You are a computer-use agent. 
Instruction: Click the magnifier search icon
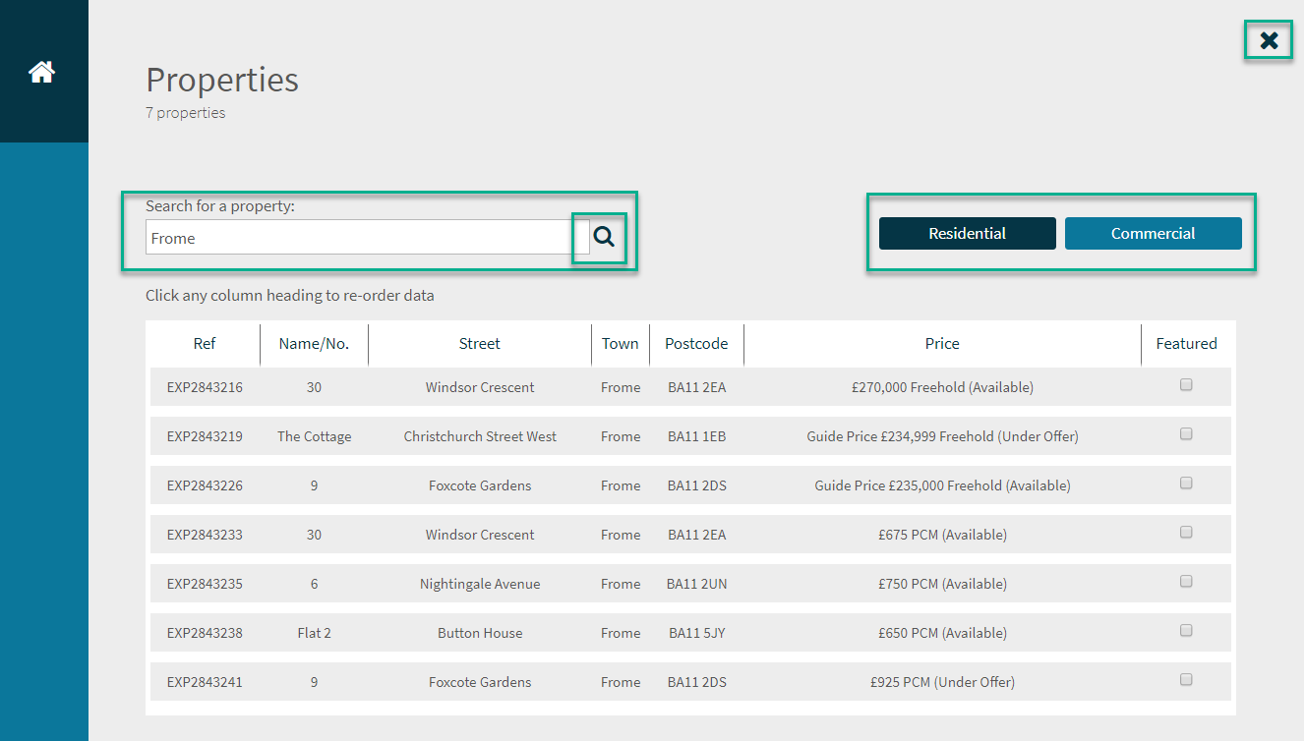(x=604, y=237)
